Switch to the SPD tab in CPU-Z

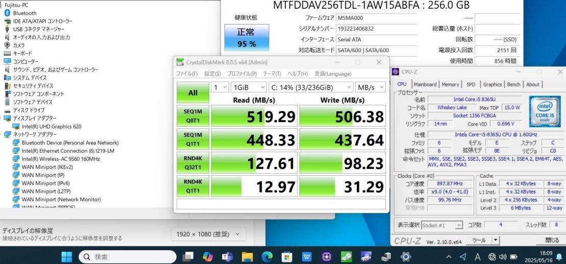tap(471, 84)
